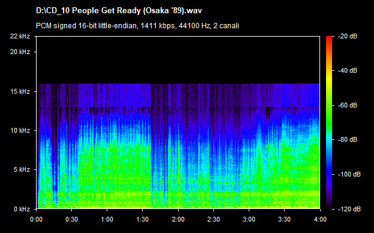The image size is (374, 233).
Task: Click the 22 kHz frequency axis label
Action: click(x=20, y=36)
